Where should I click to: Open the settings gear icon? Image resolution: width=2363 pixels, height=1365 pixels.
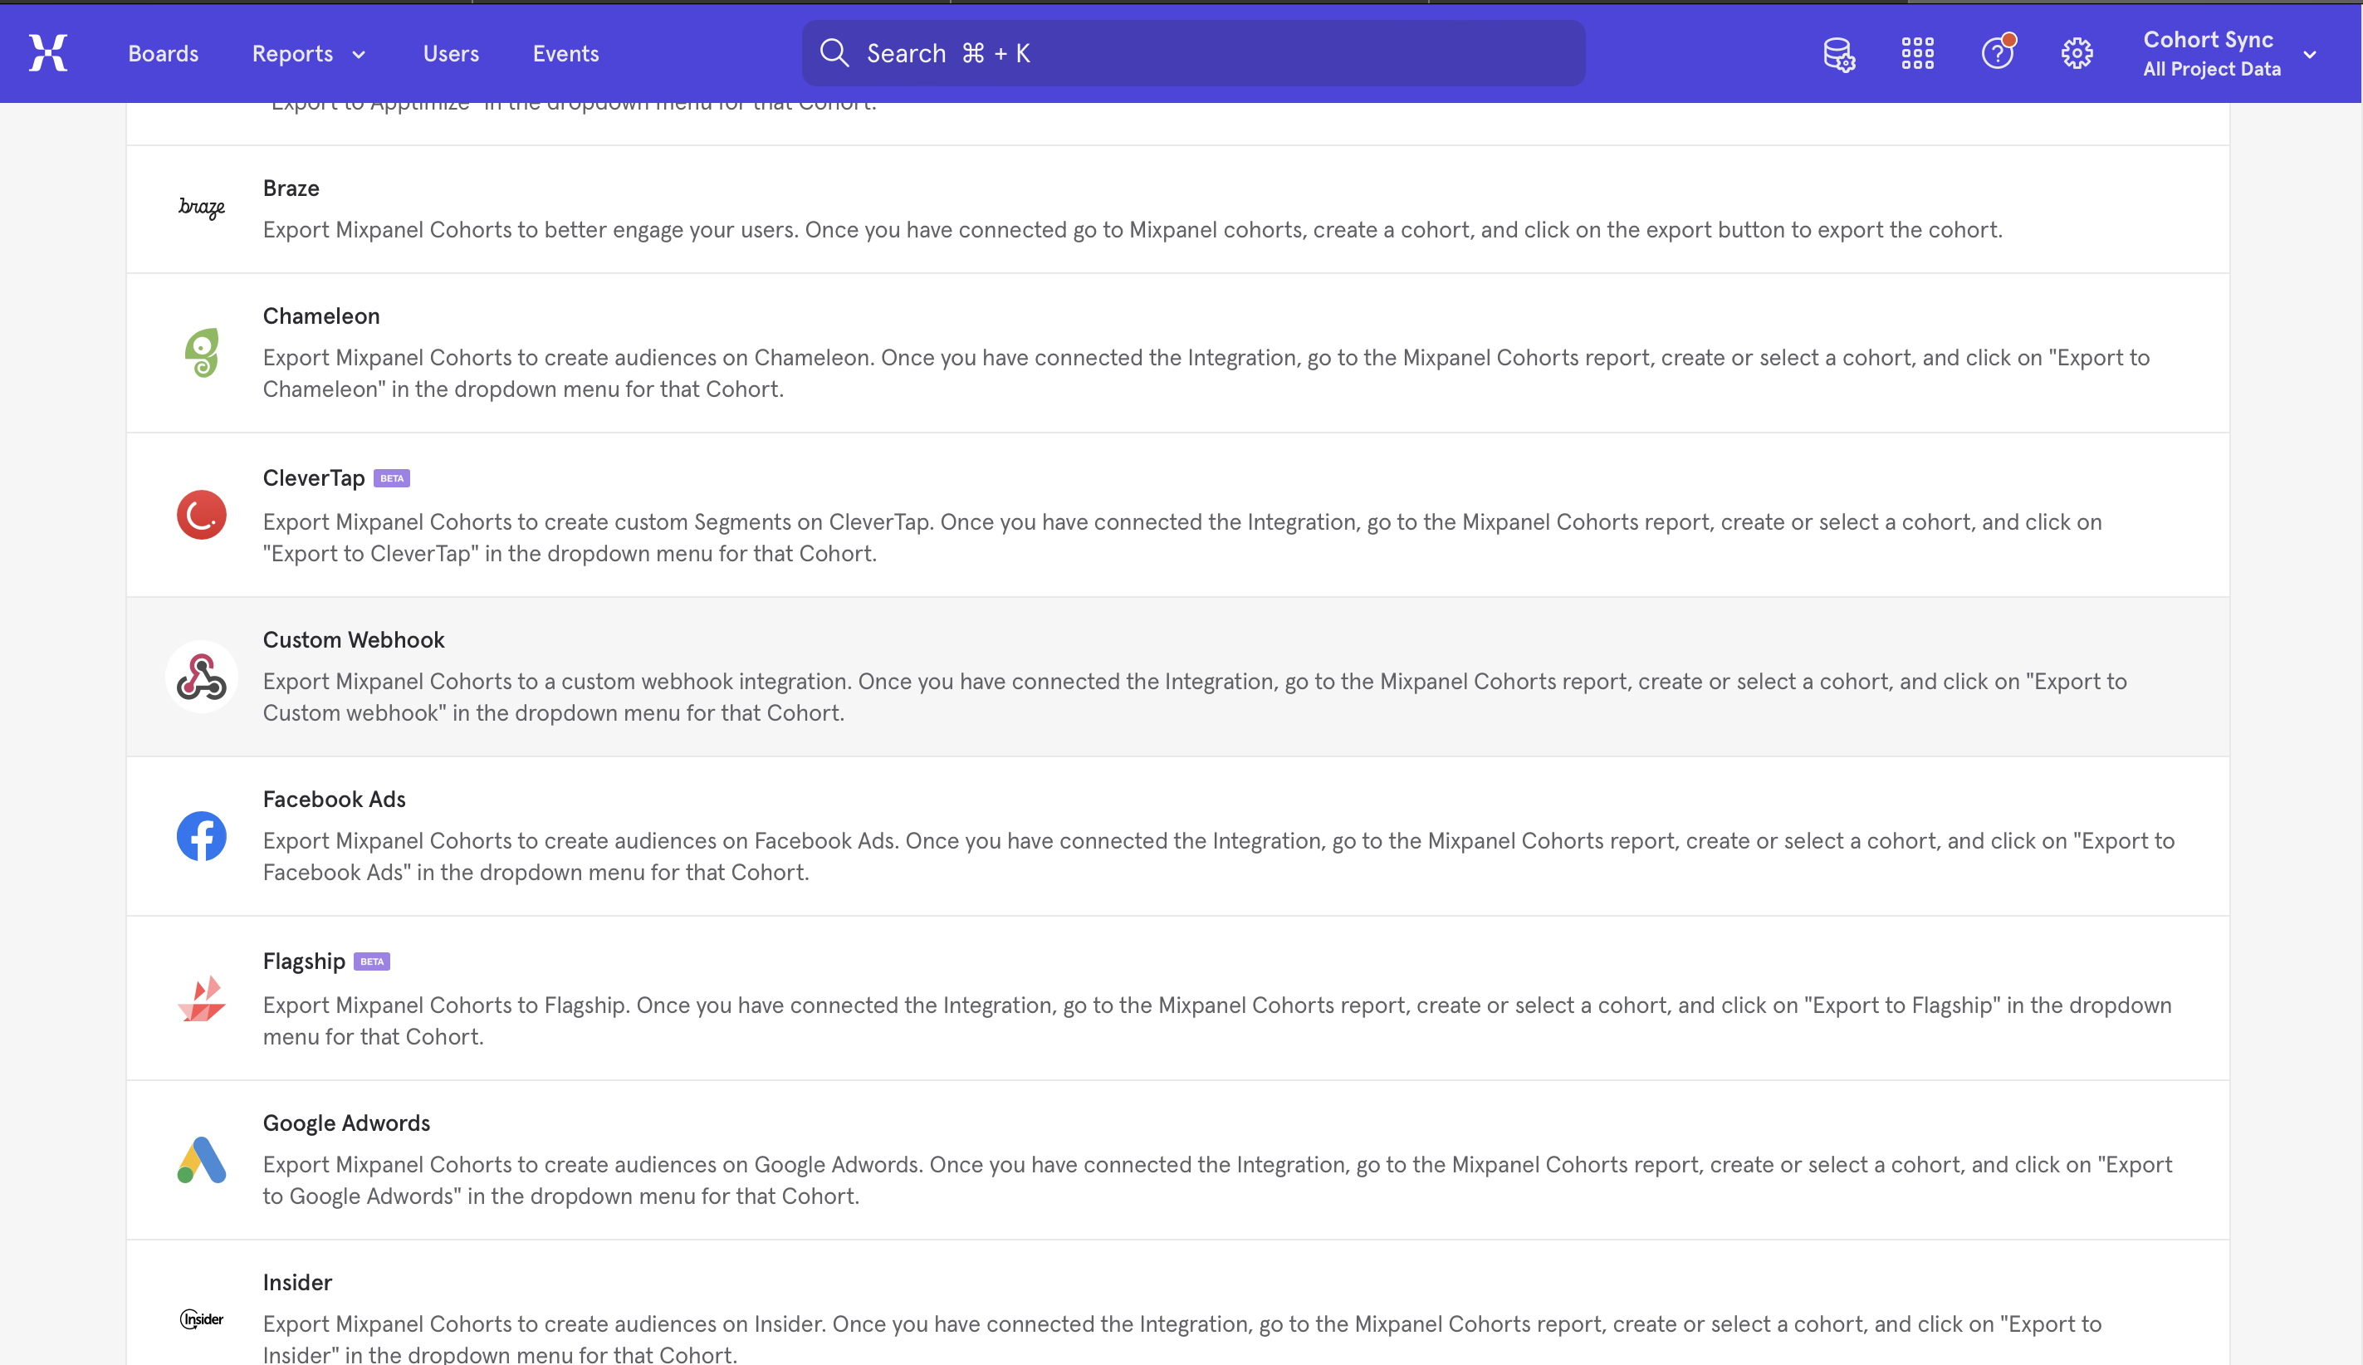(x=2077, y=53)
